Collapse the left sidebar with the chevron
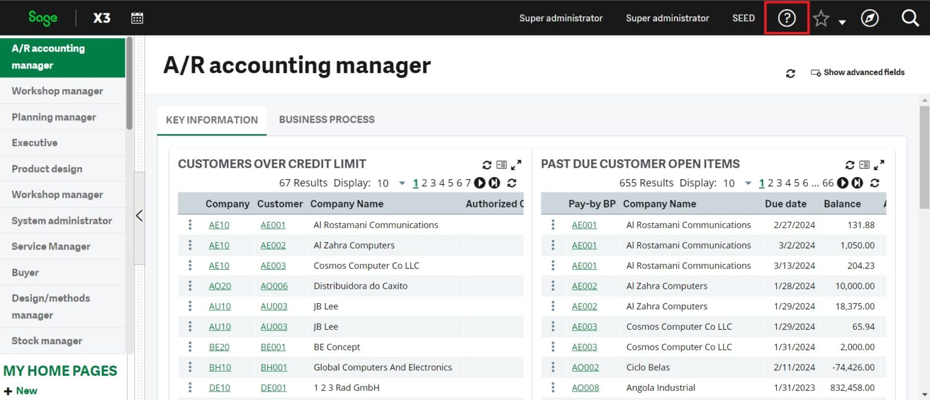Image resolution: width=930 pixels, height=400 pixels. 139,215
